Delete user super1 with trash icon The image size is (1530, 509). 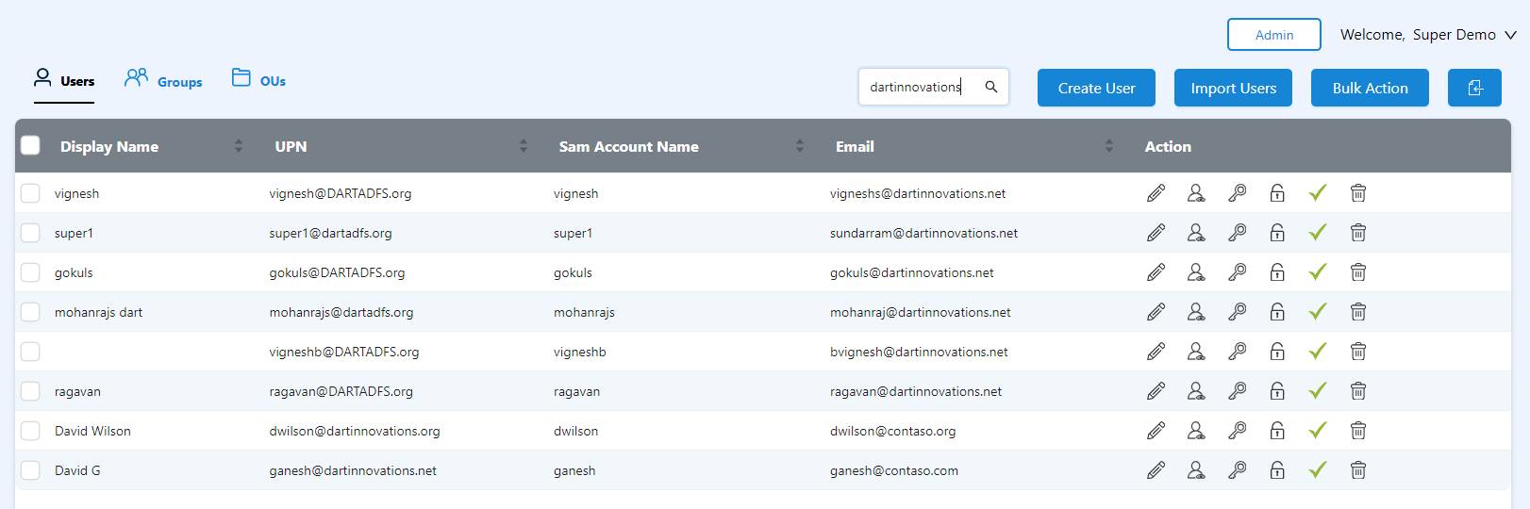pyautogui.click(x=1358, y=233)
